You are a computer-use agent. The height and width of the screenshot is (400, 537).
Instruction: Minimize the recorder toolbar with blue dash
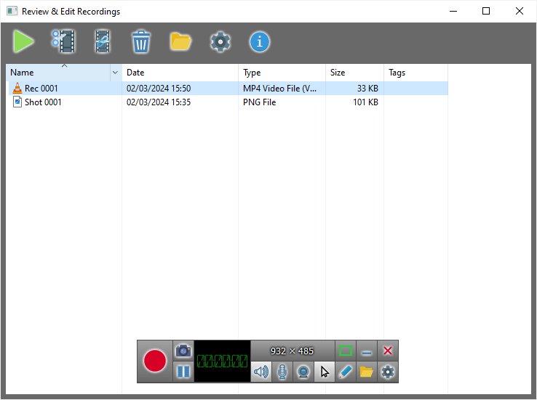(367, 351)
